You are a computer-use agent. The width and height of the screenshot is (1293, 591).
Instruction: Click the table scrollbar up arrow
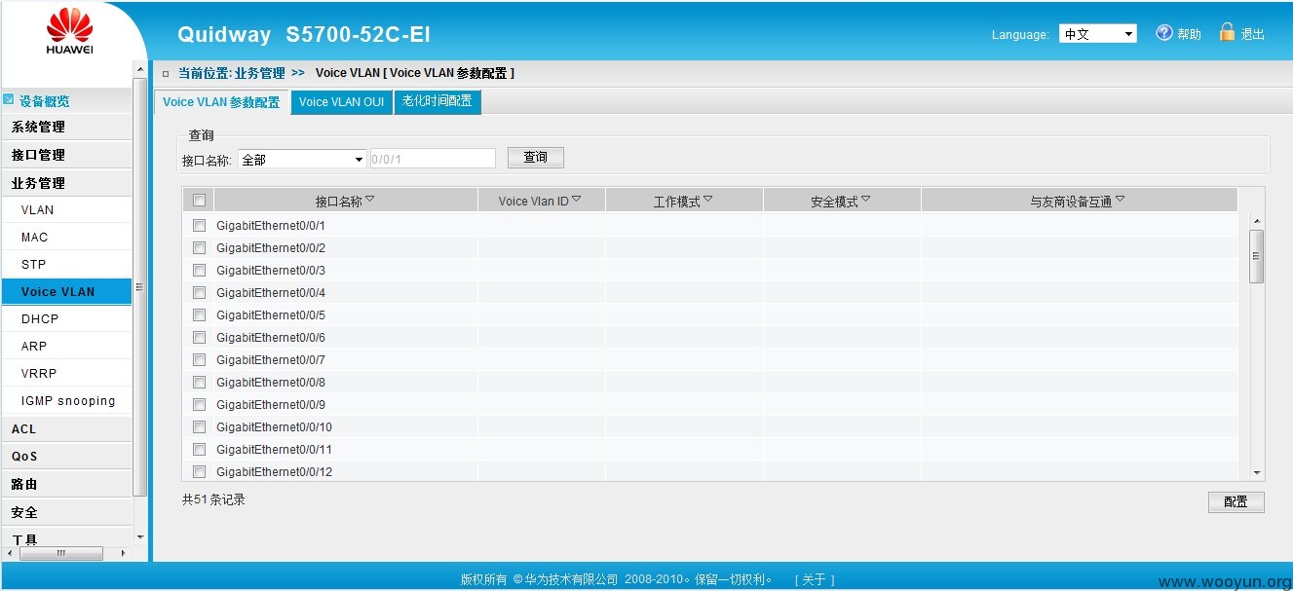pyautogui.click(x=1256, y=222)
